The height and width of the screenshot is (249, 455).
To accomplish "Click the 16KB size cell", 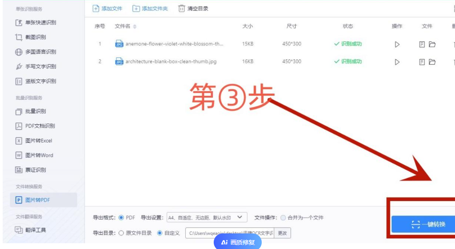I will [x=248, y=61].
